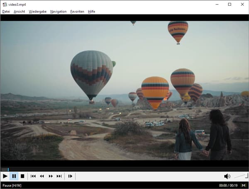
Task: Click the rewind (decrease speed) icon
Action: point(42,176)
